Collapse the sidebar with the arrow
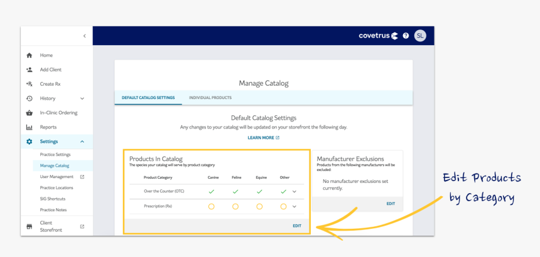540x257 pixels. pos(84,36)
